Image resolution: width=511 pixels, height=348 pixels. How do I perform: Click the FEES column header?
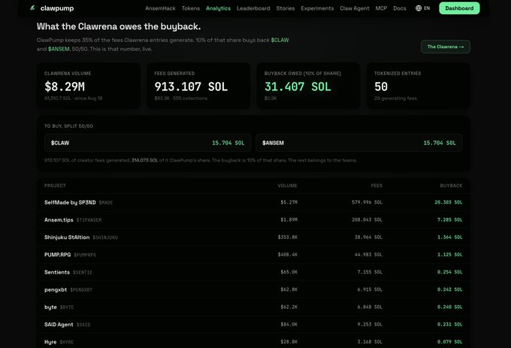pyautogui.click(x=376, y=186)
